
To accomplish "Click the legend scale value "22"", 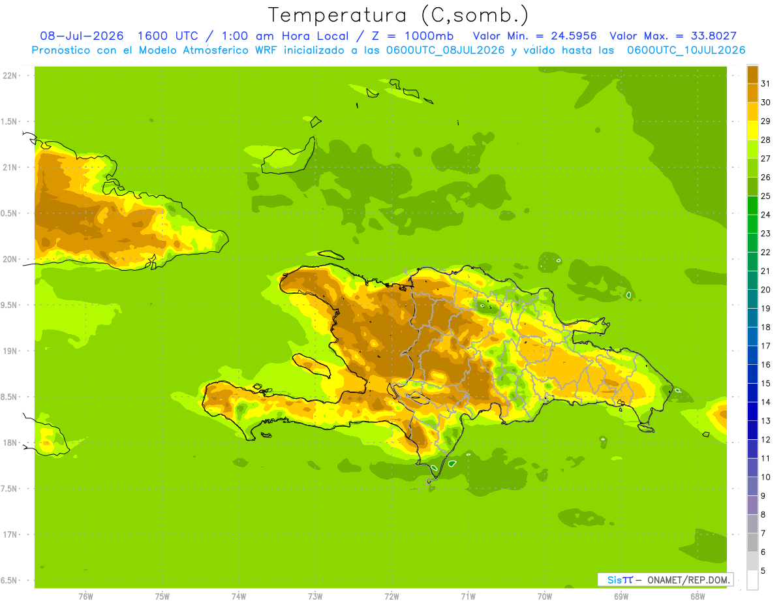I will (765, 253).
